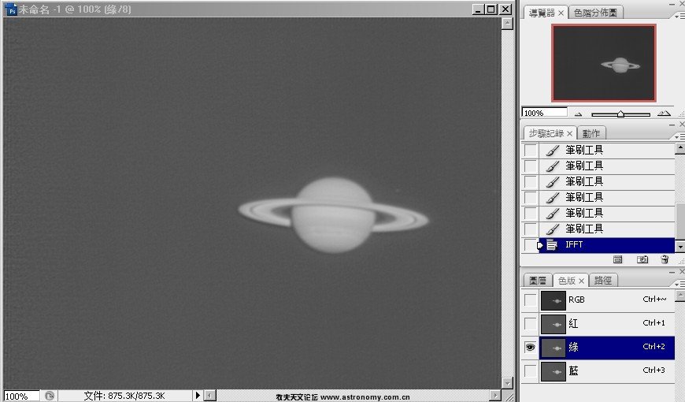Click the Navigator Saturn preview thumbnail
This screenshot has height=402, width=685.
(604, 63)
